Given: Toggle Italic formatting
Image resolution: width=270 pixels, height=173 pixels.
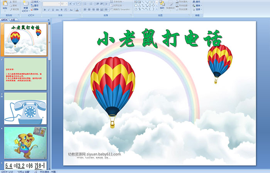Looking at the screenshot, I should (49, 10).
